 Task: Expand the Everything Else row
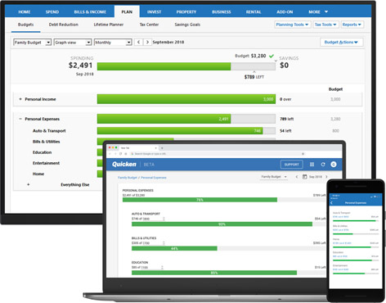29,185
